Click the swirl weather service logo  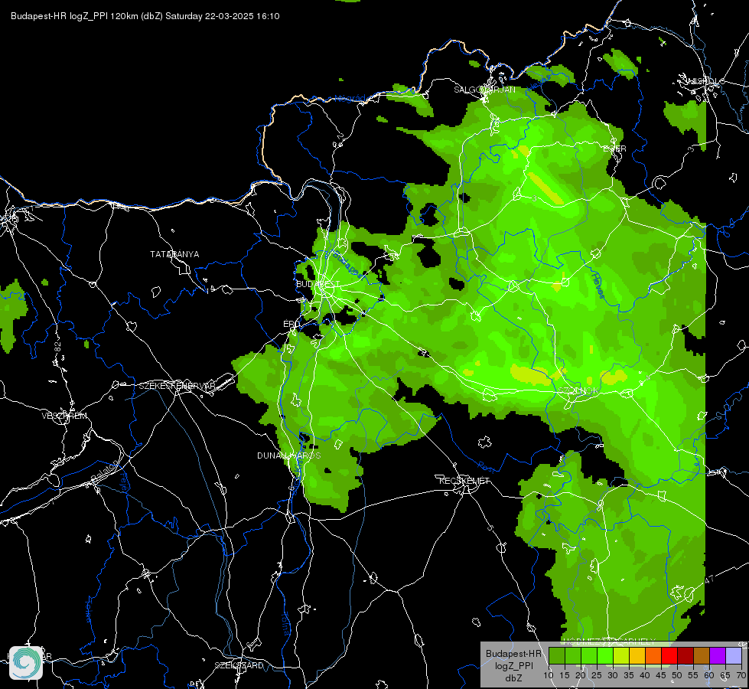coord(26,662)
